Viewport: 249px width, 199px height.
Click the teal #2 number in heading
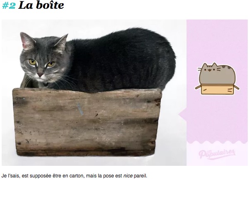pyautogui.click(x=9, y=5)
